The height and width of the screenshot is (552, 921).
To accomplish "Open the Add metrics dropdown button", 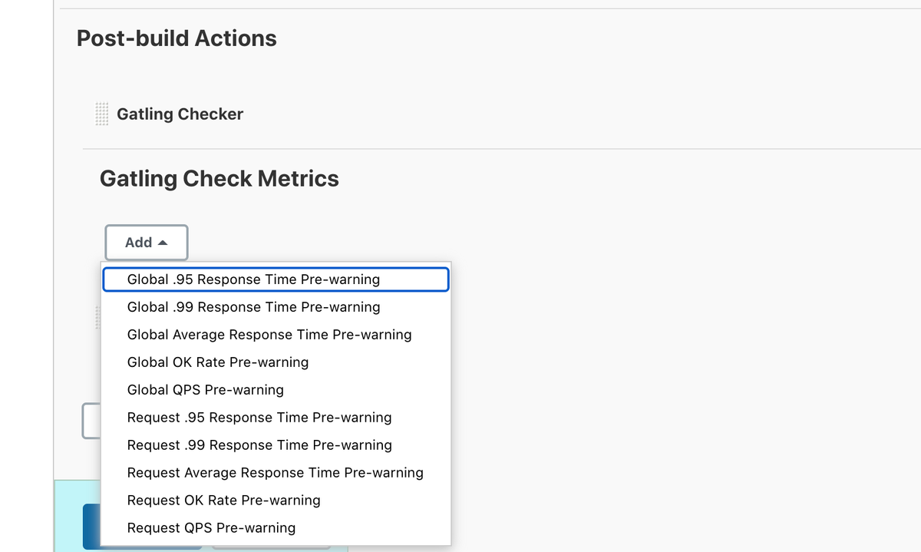I will click(146, 243).
